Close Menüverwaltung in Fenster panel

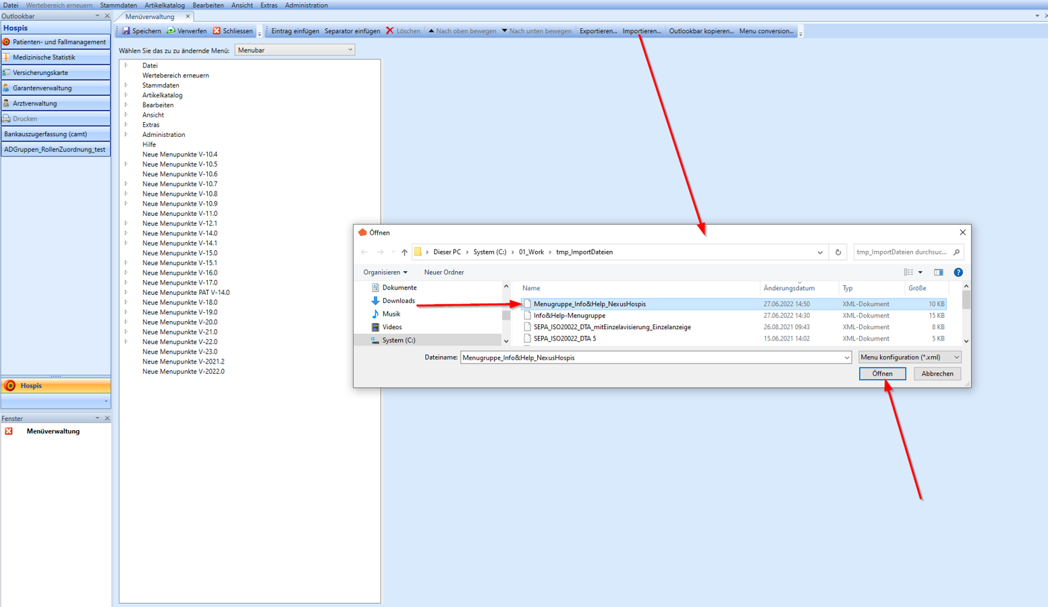[x=9, y=432]
